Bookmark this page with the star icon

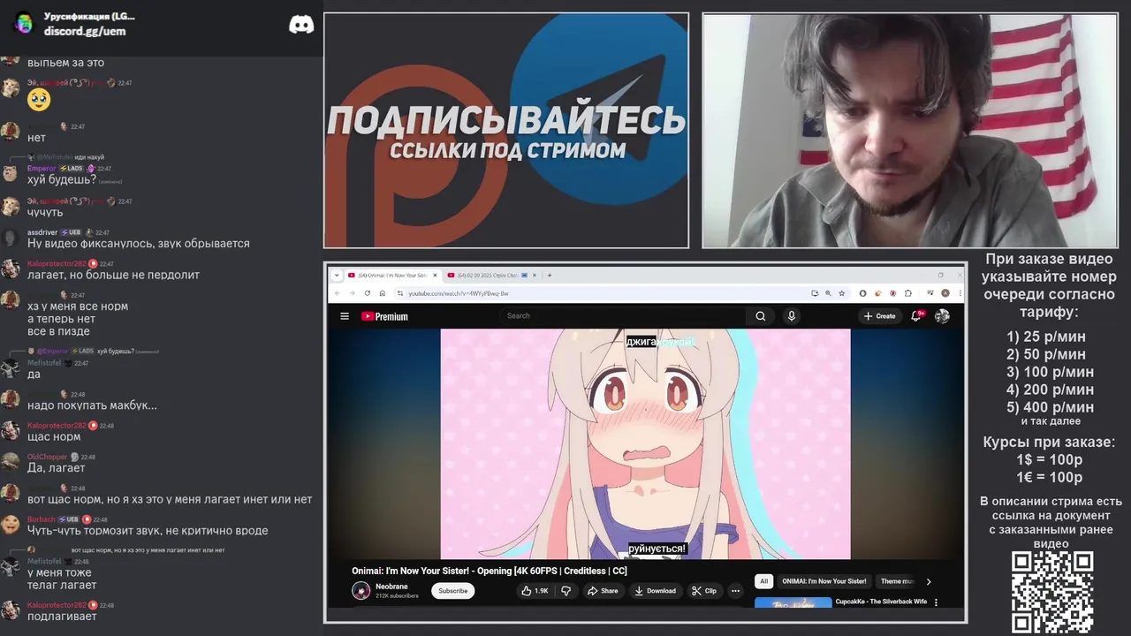[842, 293]
